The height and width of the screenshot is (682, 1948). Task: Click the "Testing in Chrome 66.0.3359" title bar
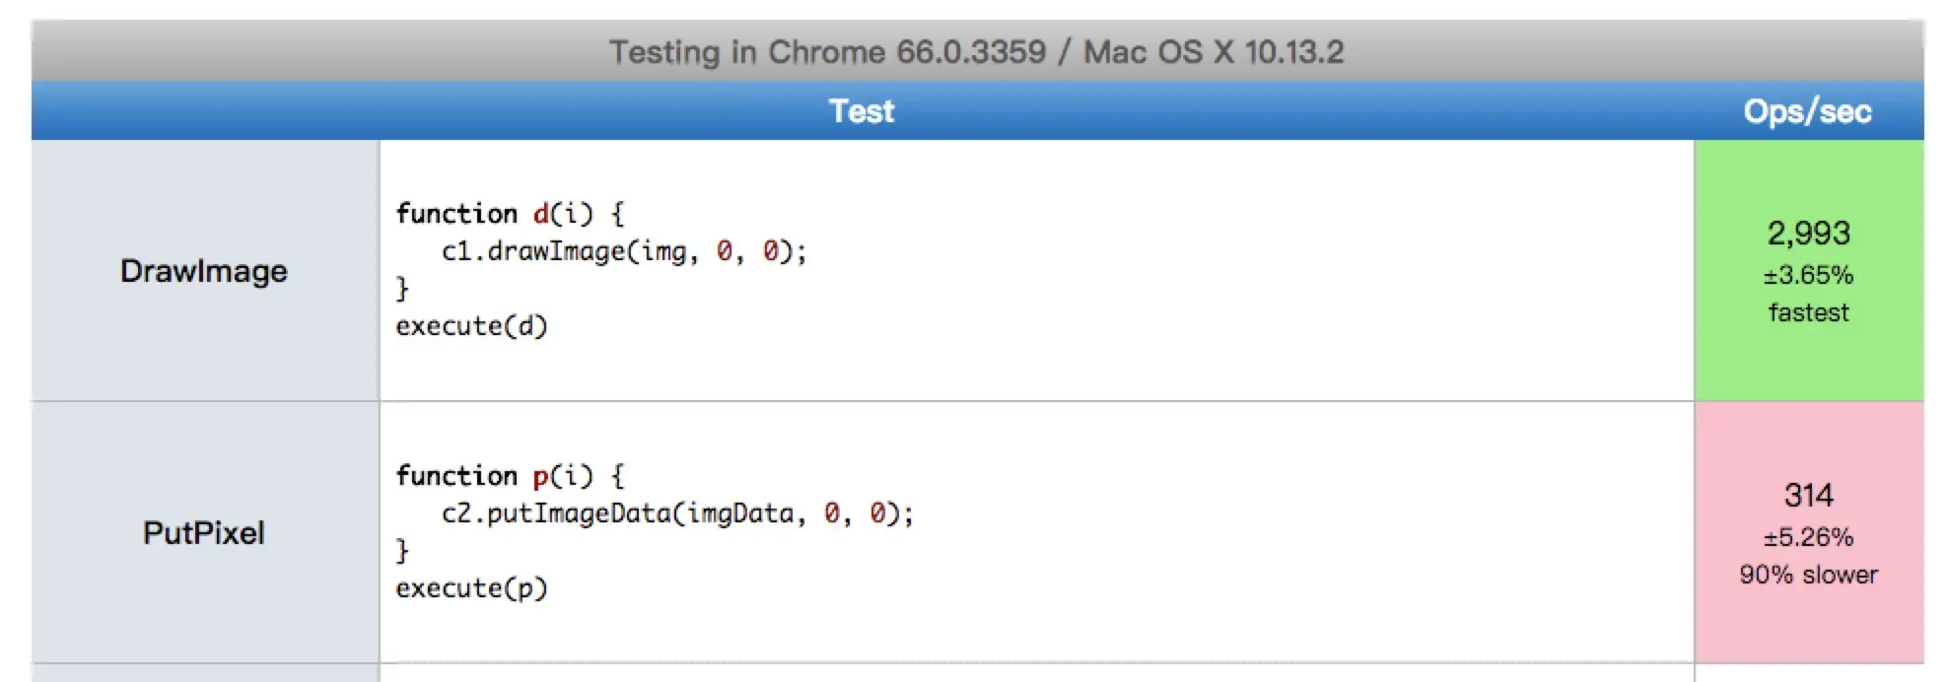tap(976, 51)
